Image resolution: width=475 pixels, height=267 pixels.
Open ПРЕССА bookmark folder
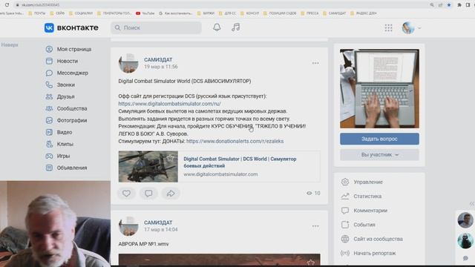[x=309, y=13]
